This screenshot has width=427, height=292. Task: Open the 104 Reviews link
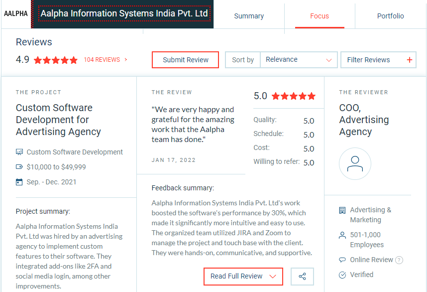coord(102,60)
